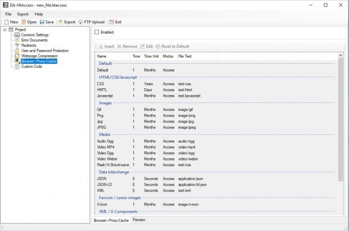The width and height of the screenshot is (349, 231).
Task: Collapse the Project tree node
Action: (x=5, y=30)
